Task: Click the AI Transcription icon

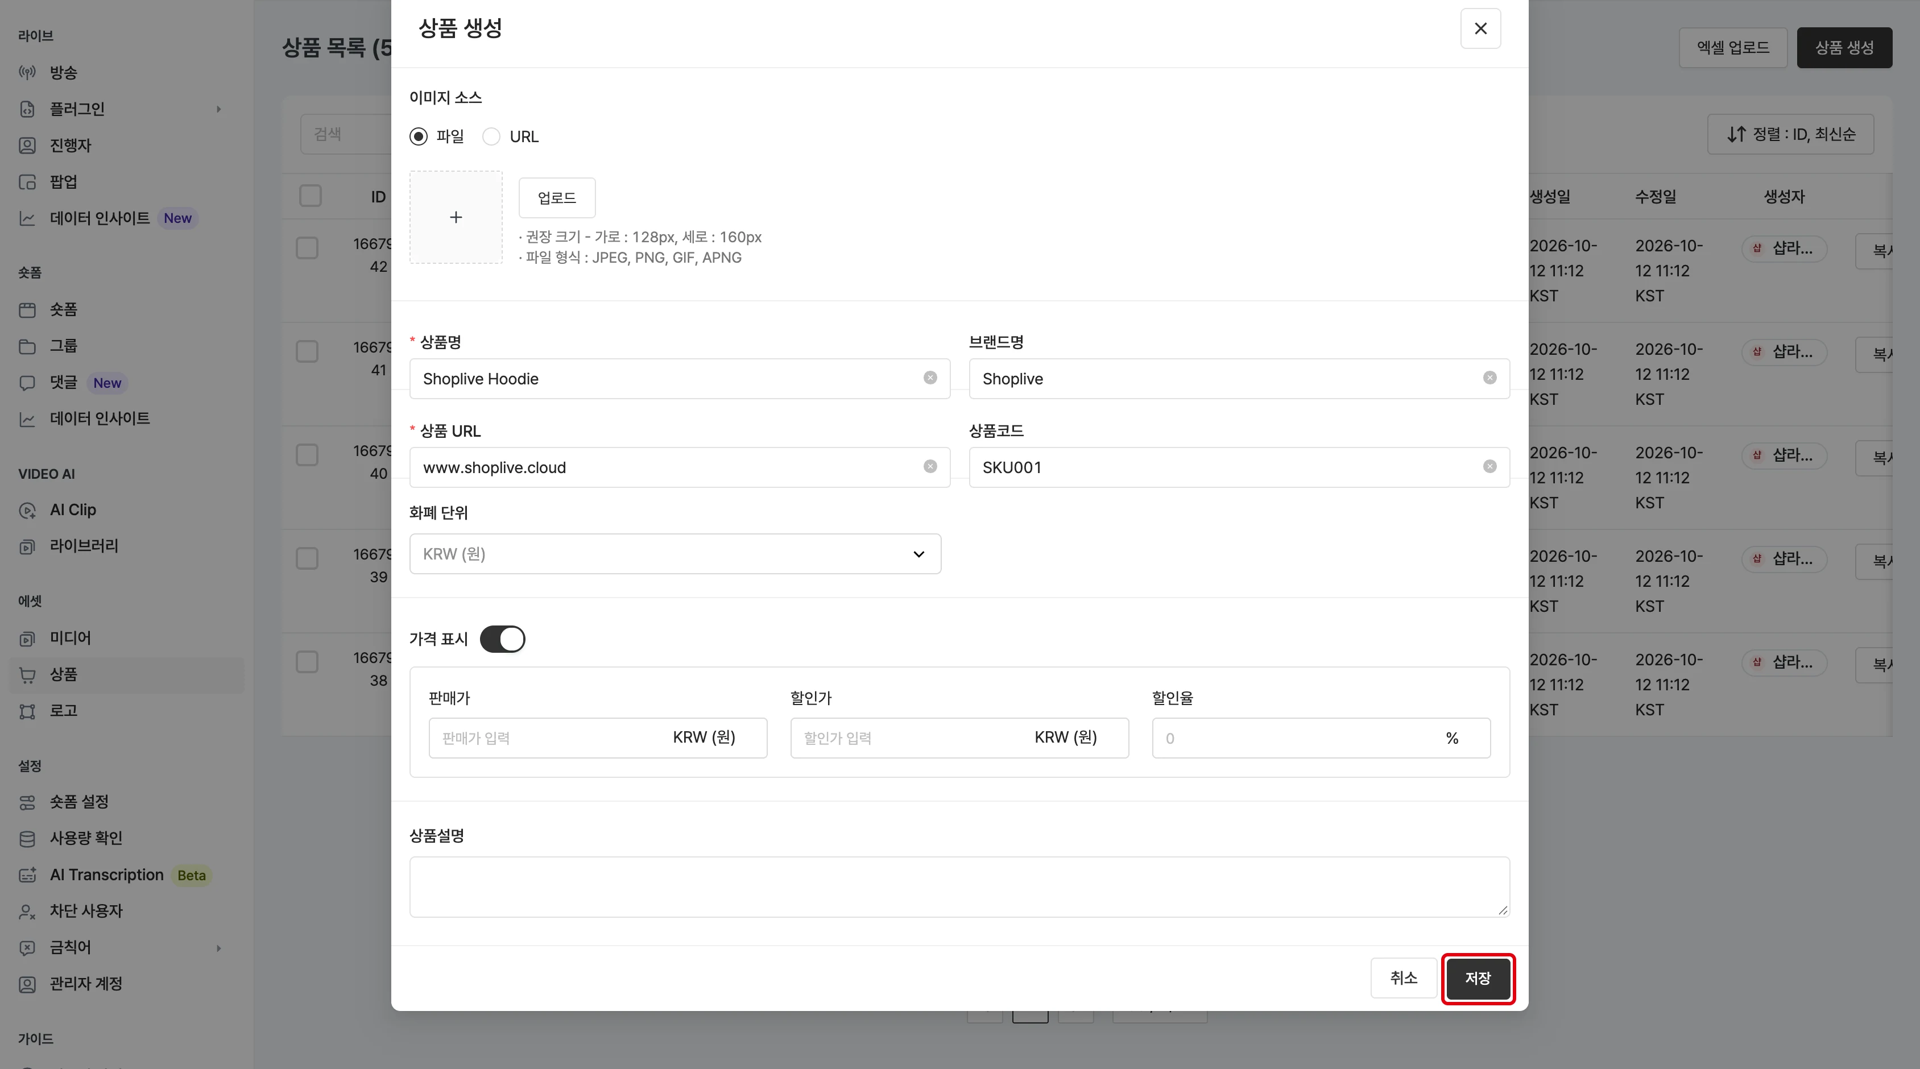Action: coord(27,875)
